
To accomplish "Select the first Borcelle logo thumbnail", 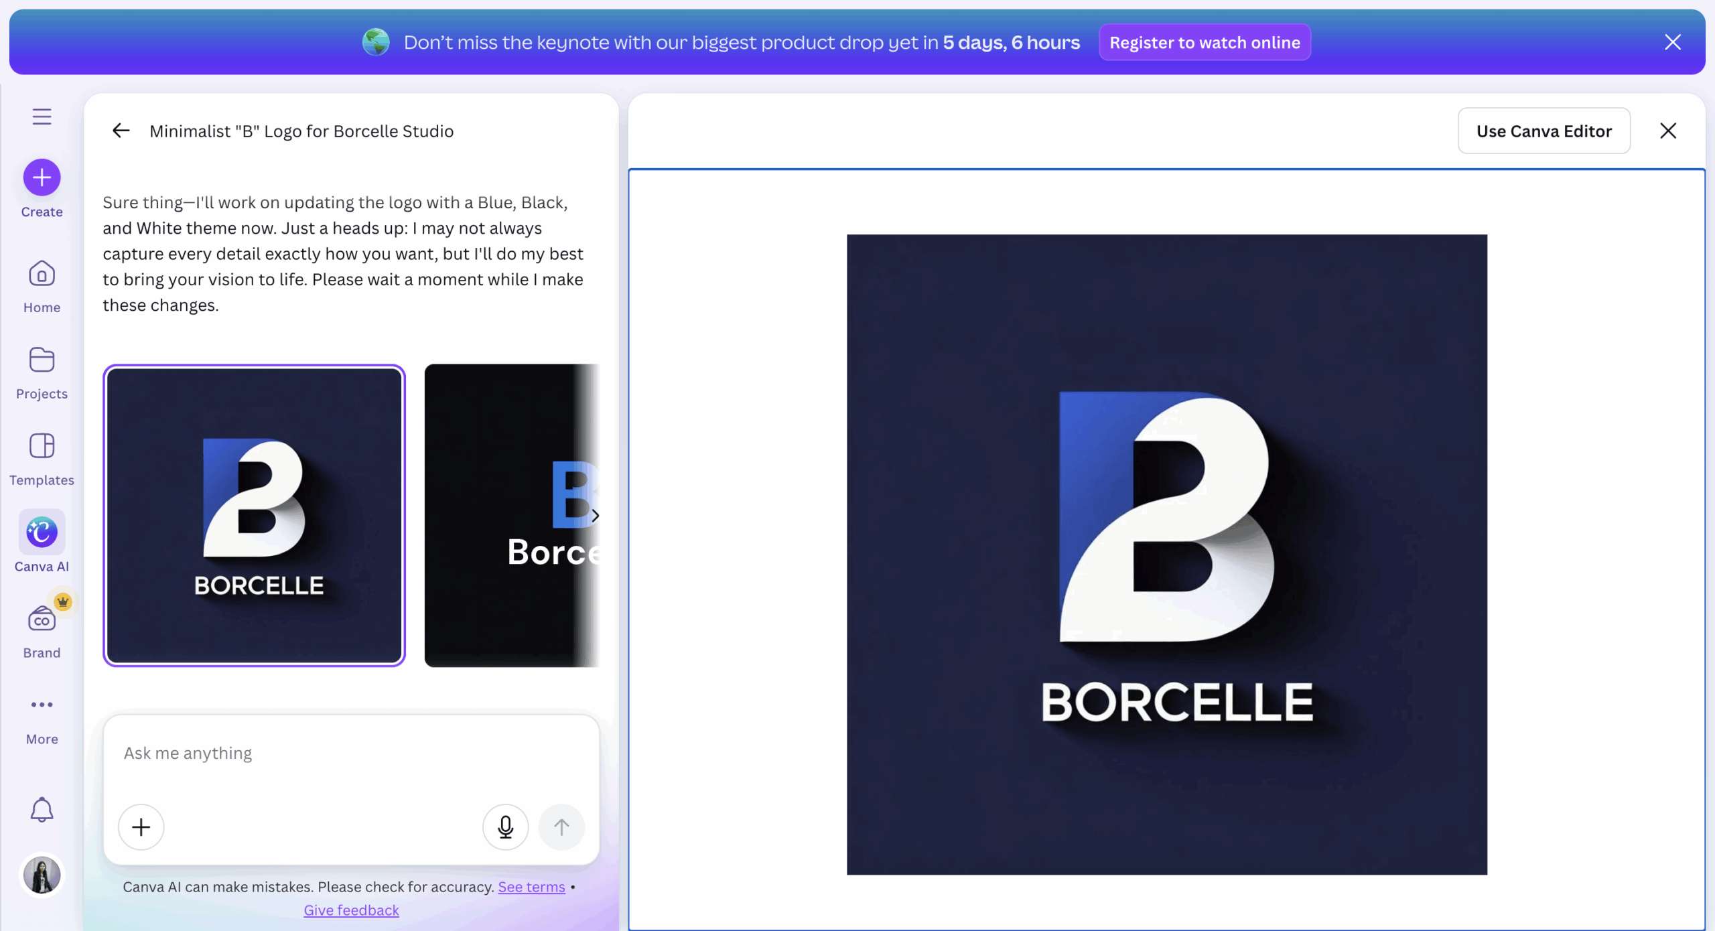I will (254, 515).
